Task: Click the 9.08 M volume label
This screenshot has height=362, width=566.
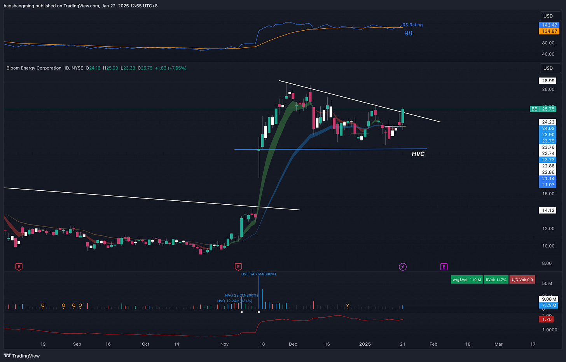Action: (549, 299)
